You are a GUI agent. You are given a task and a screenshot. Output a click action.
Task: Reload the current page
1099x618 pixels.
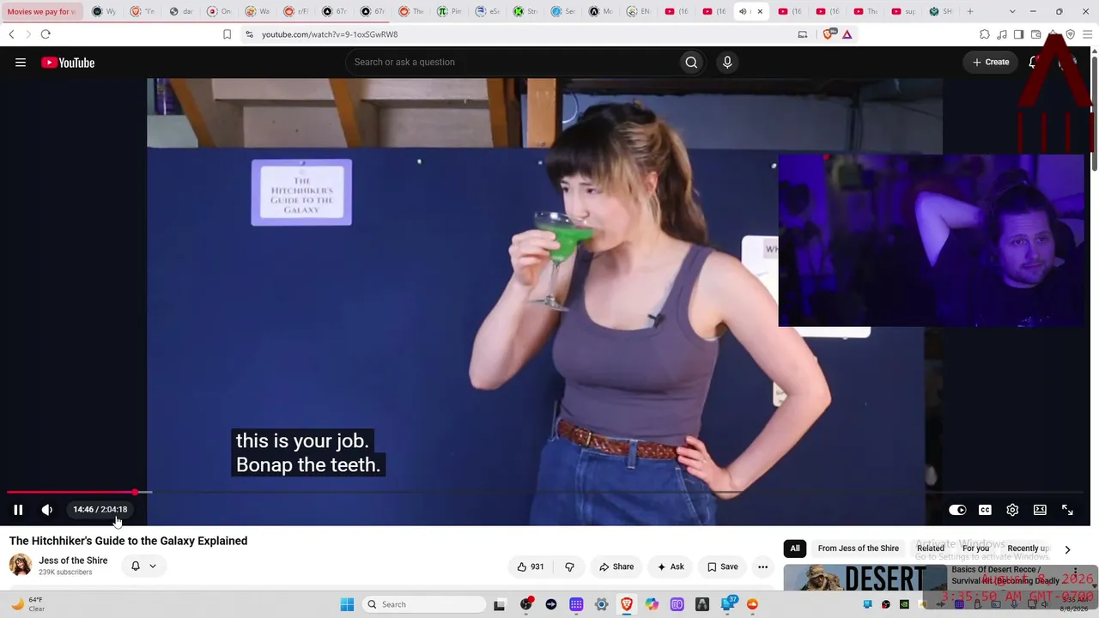(x=46, y=34)
